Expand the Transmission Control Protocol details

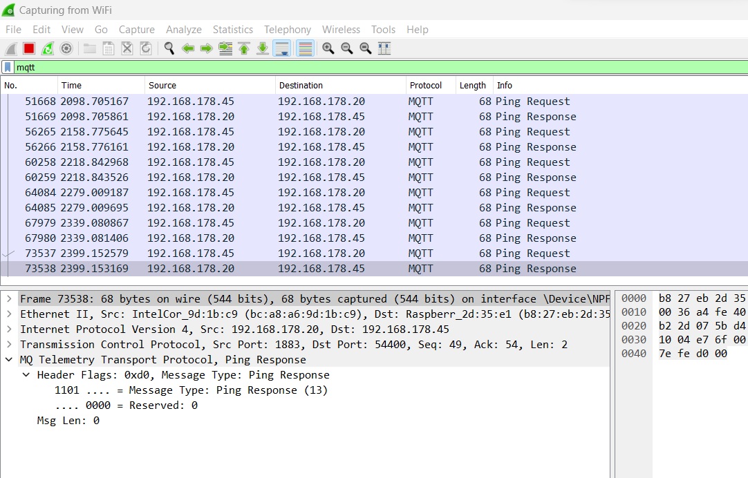click(9, 345)
